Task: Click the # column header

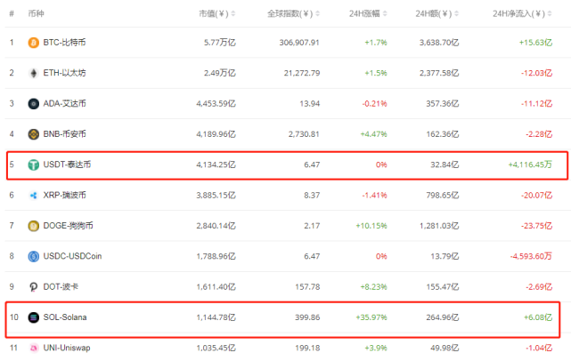Action: click(12, 14)
